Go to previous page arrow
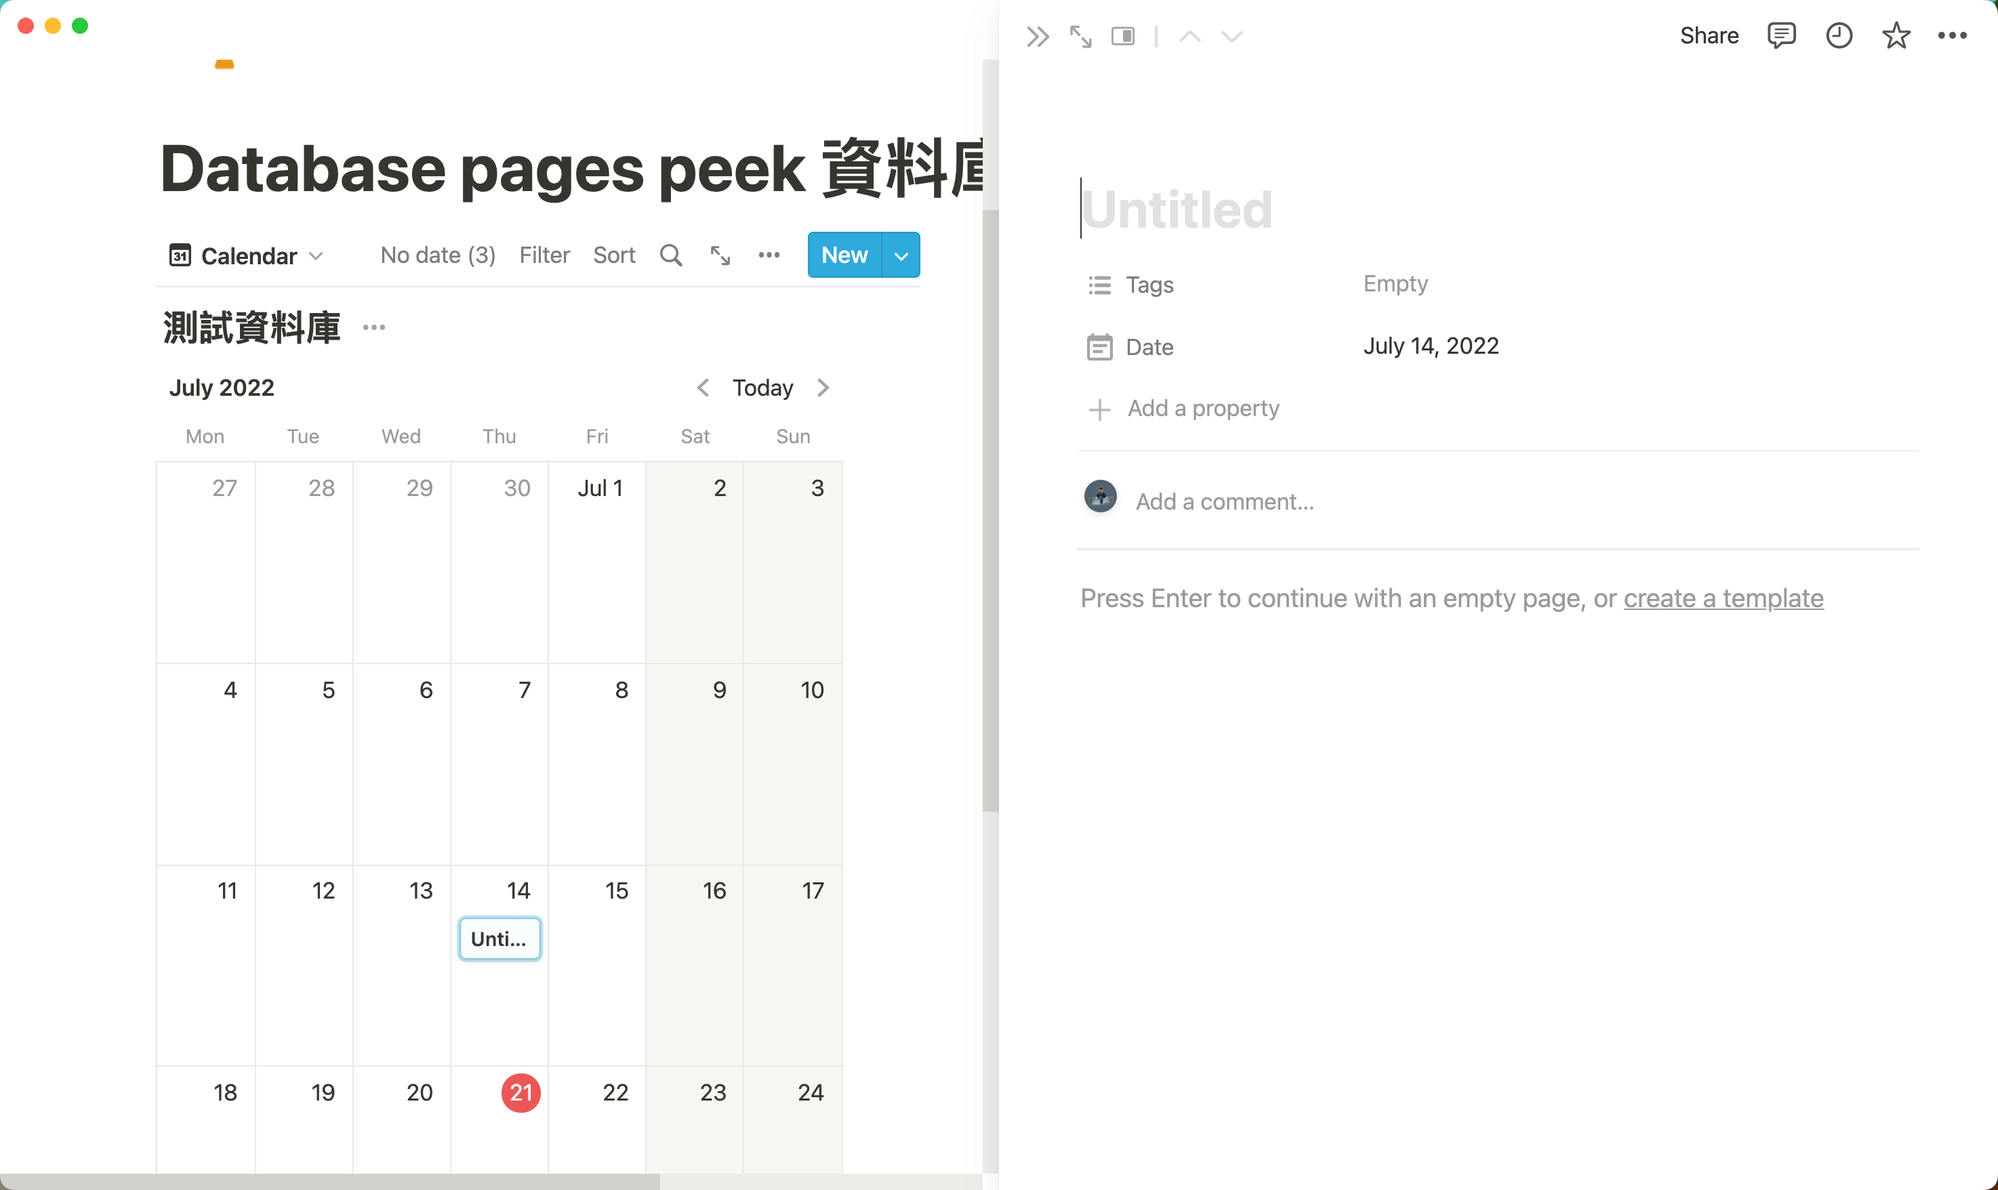Viewport: 1998px width, 1190px height. pyautogui.click(x=1190, y=36)
